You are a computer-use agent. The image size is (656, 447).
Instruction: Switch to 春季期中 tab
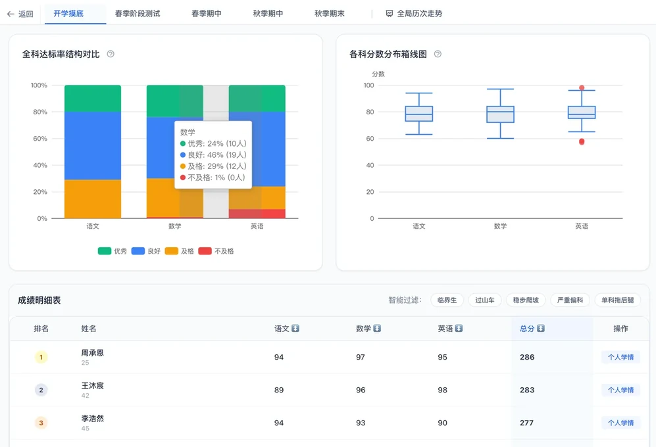click(x=207, y=14)
